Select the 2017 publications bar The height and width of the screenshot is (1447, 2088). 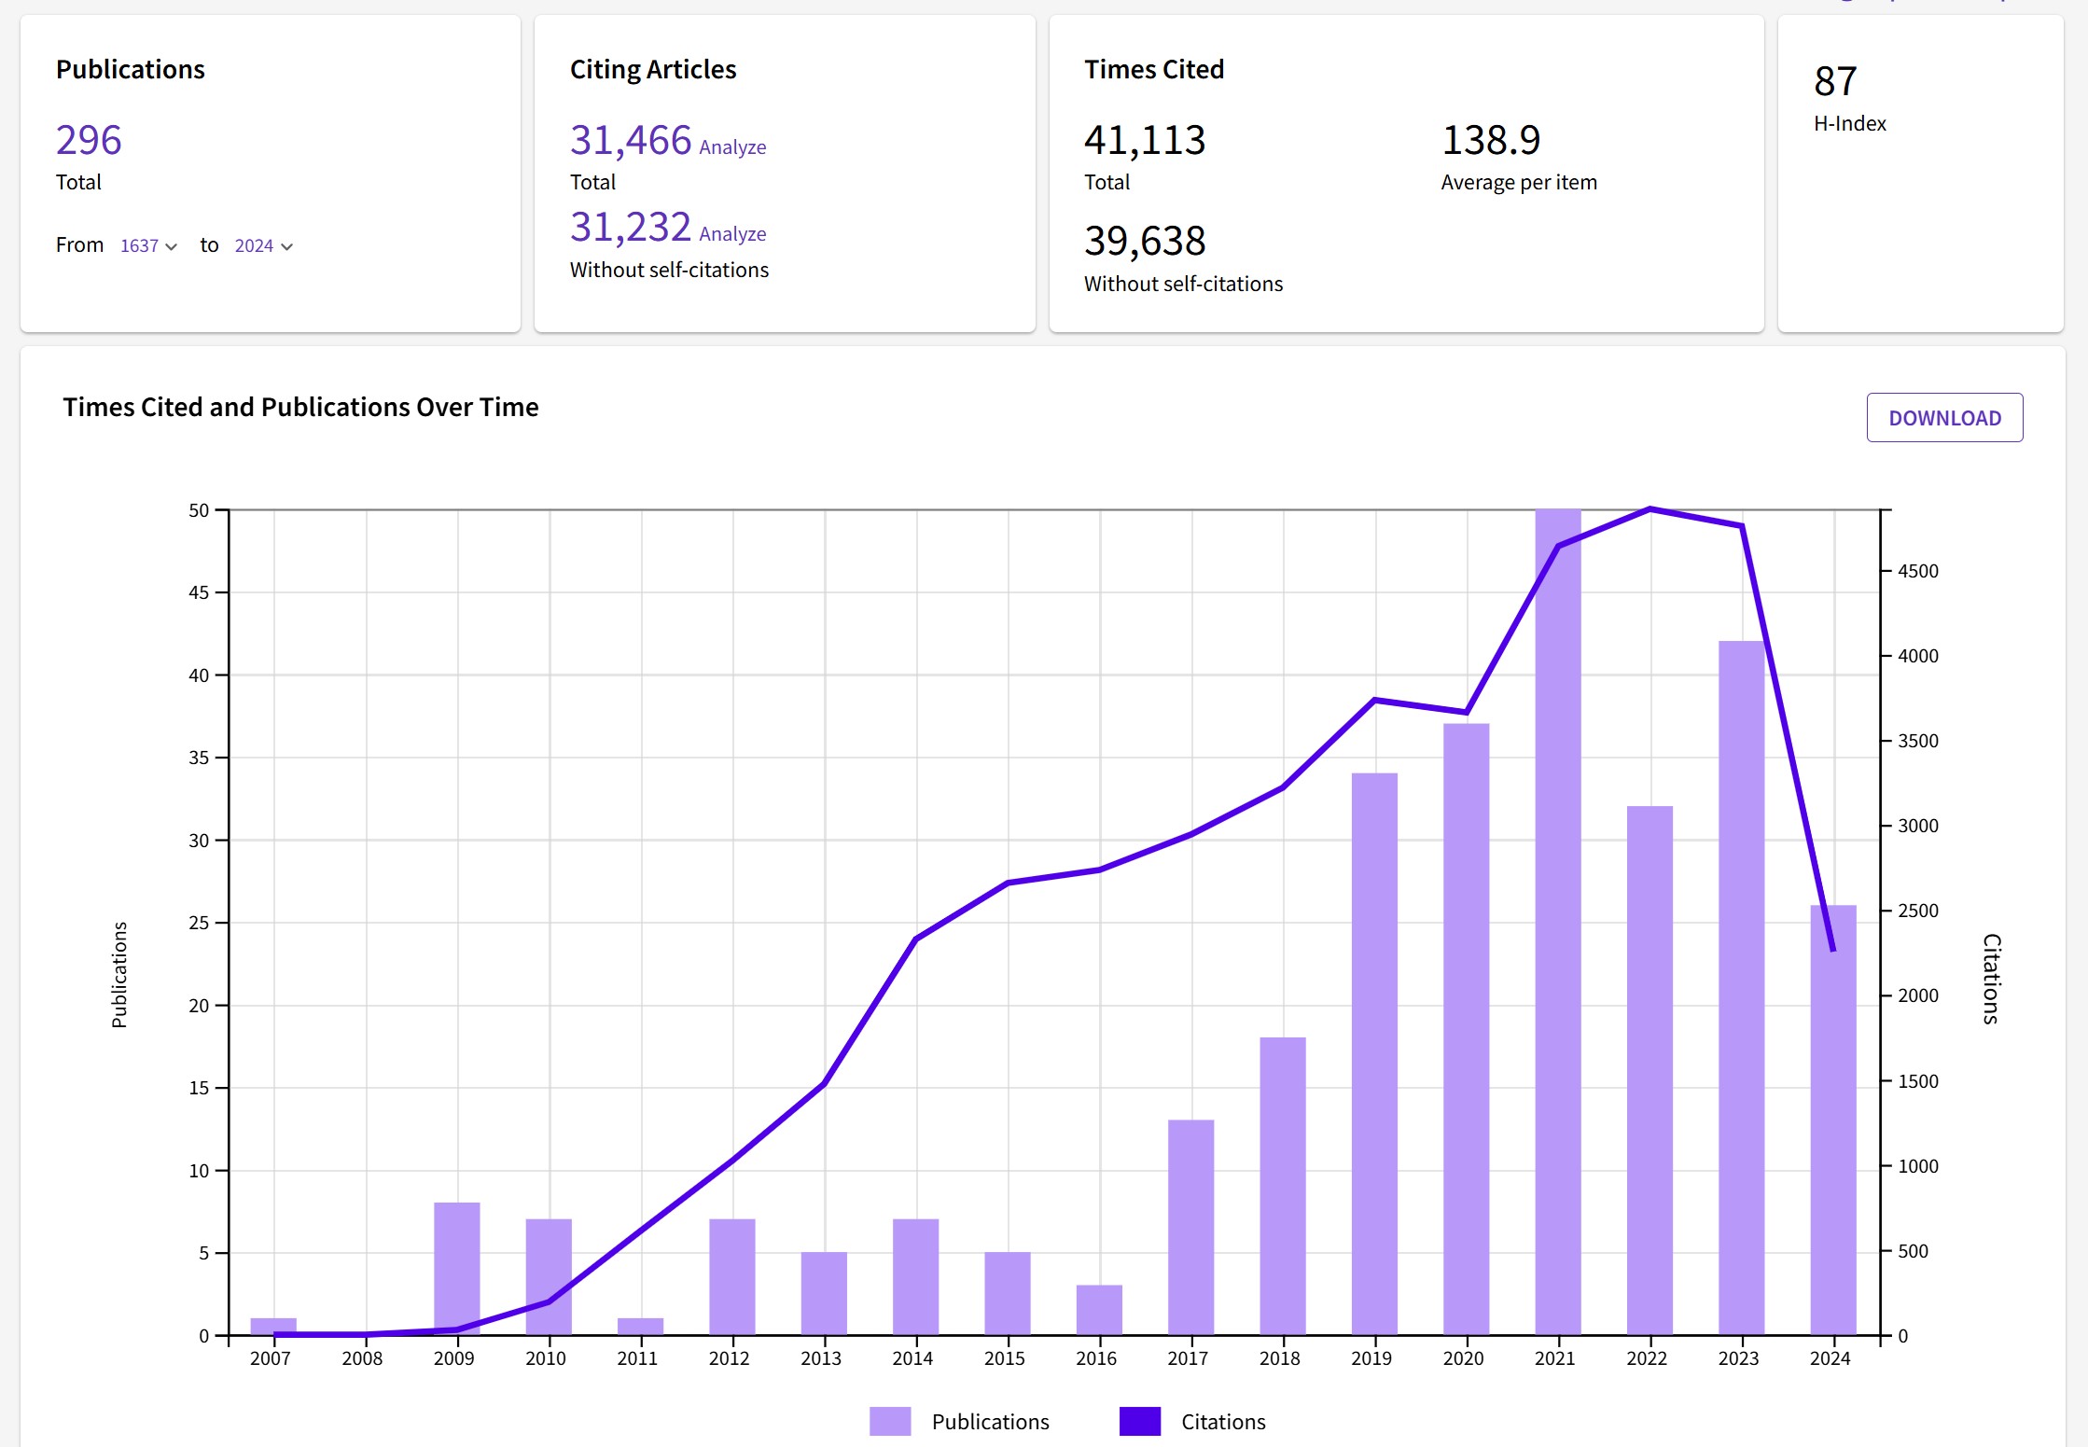[x=1190, y=1227]
